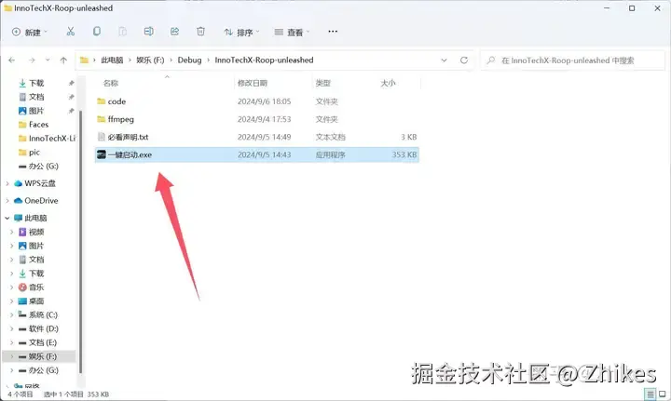Open pinned 文档 quick access item
The height and width of the screenshot is (401, 671).
click(36, 97)
